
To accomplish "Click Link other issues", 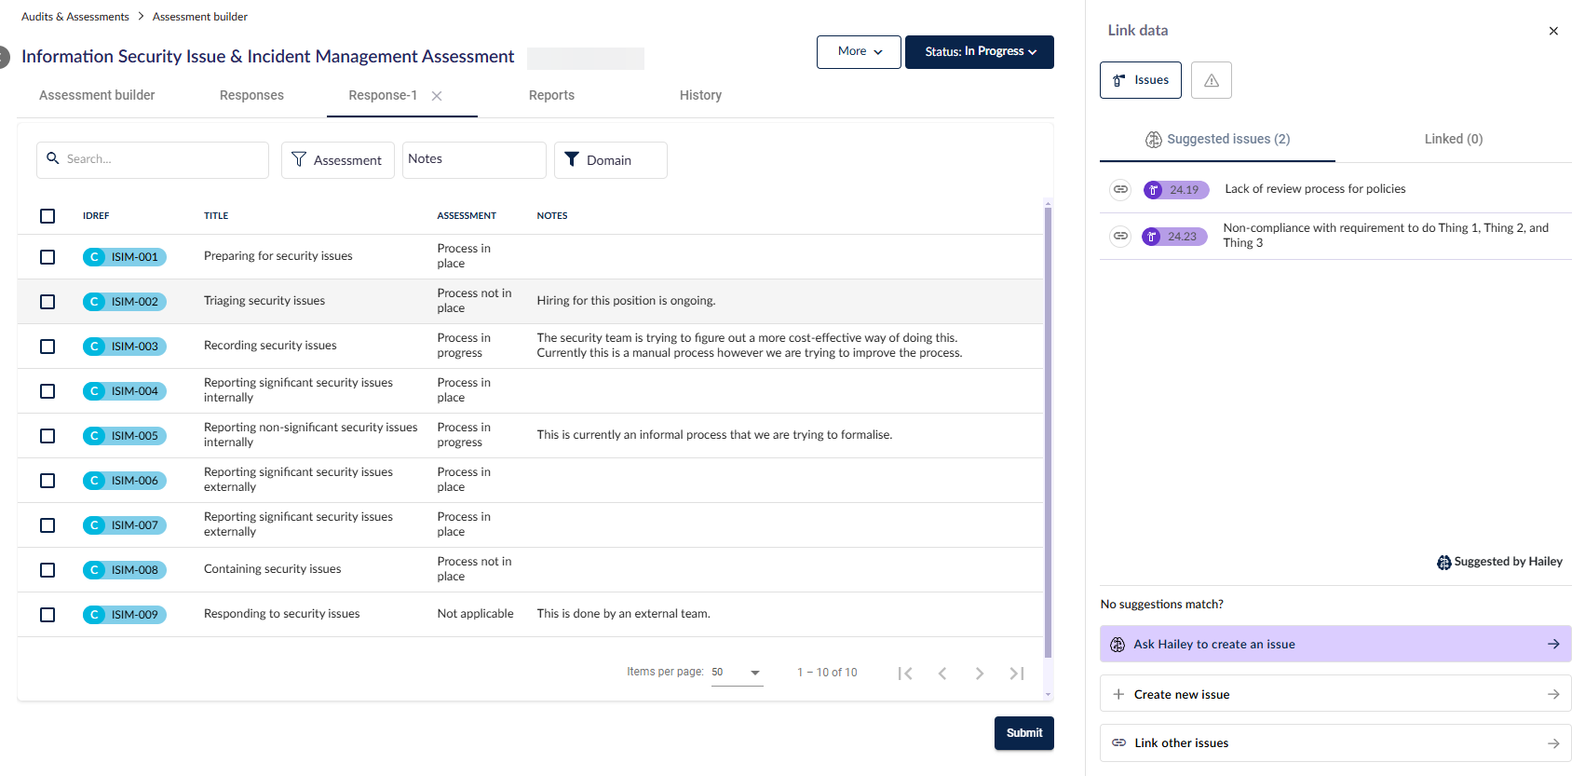I will click(x=1335, y=742).
